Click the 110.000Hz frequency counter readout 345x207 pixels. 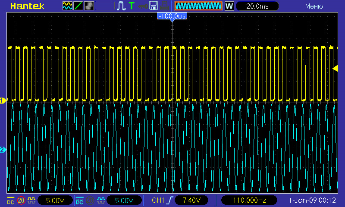(x=249, y=200)
